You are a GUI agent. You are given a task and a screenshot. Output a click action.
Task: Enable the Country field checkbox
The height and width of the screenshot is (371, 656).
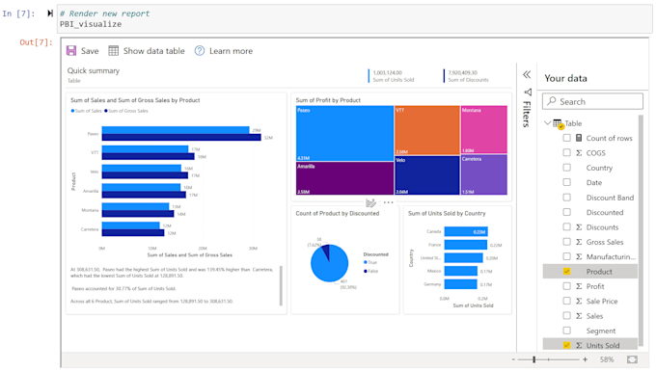(x=566, y=168)
